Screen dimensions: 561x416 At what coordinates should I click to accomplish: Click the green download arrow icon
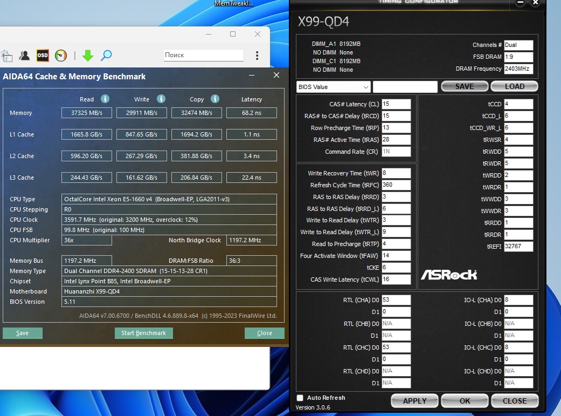[x=88, y=56]
